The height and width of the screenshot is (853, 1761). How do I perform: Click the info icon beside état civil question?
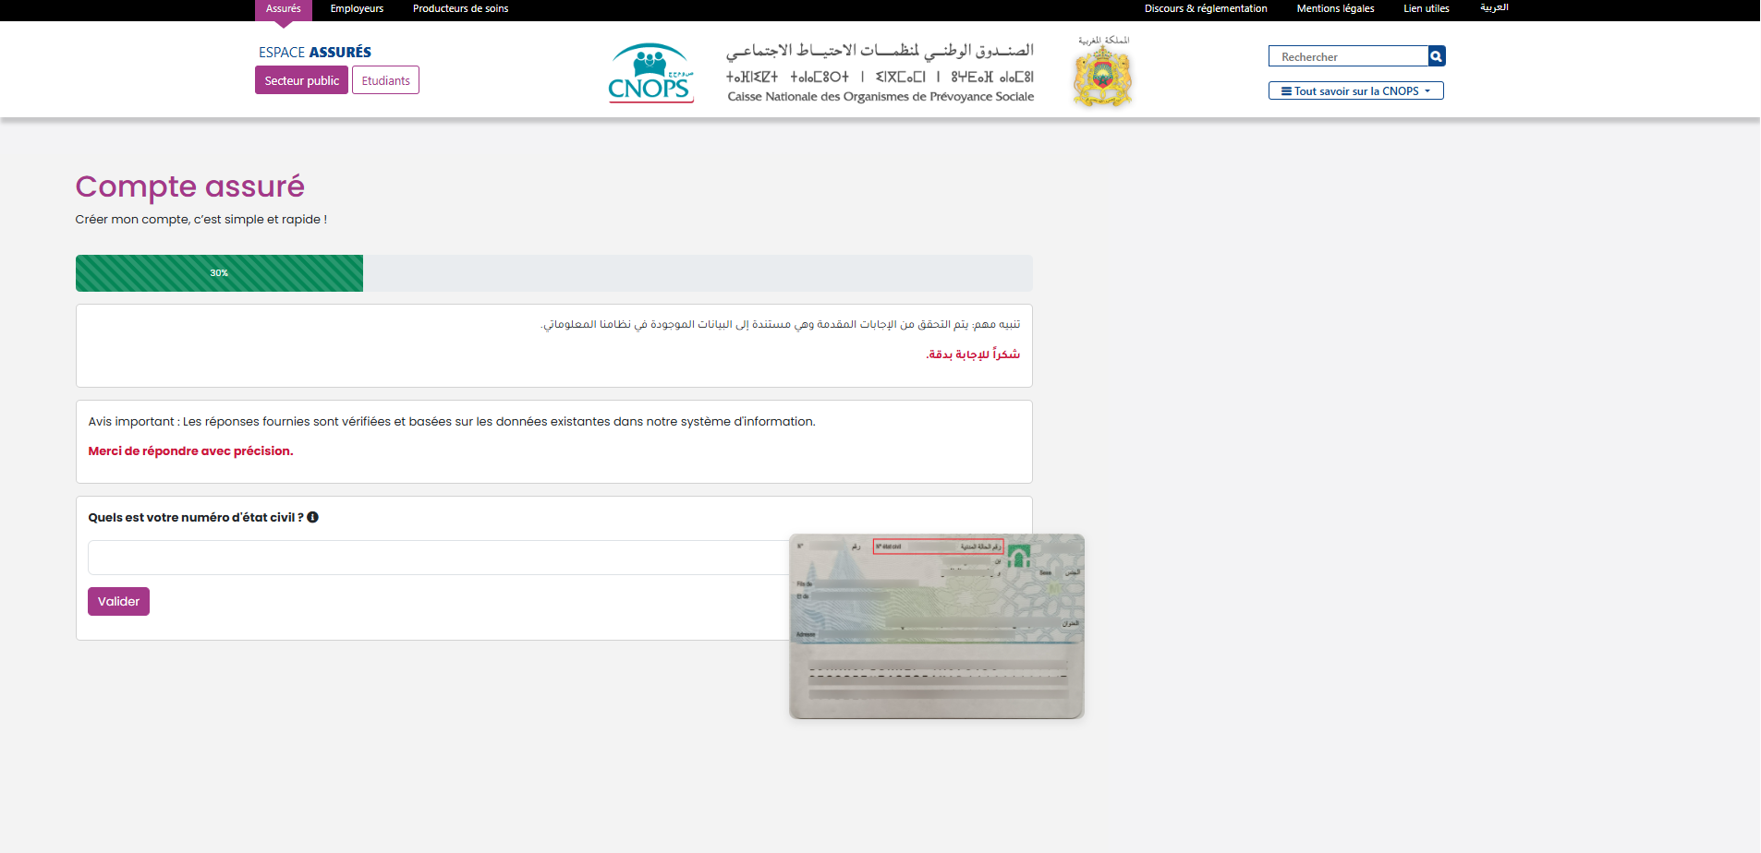click(312, 517)
